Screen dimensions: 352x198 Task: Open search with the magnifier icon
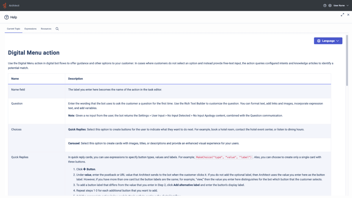pos(57,29)
